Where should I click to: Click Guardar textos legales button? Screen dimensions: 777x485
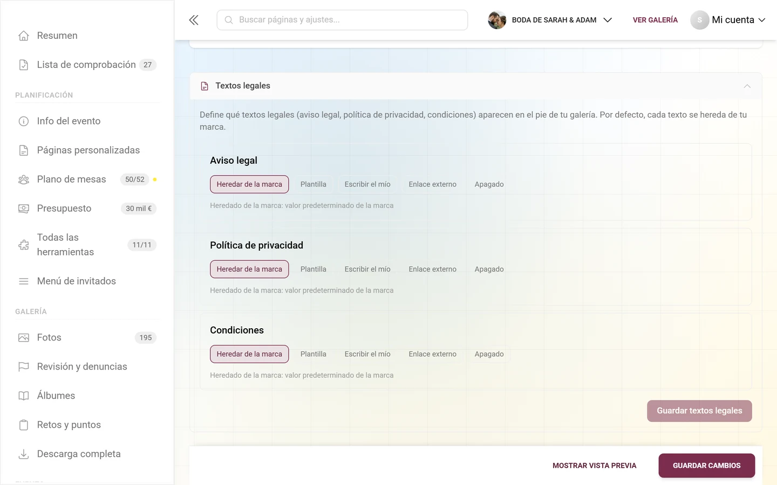click(699, 411)
